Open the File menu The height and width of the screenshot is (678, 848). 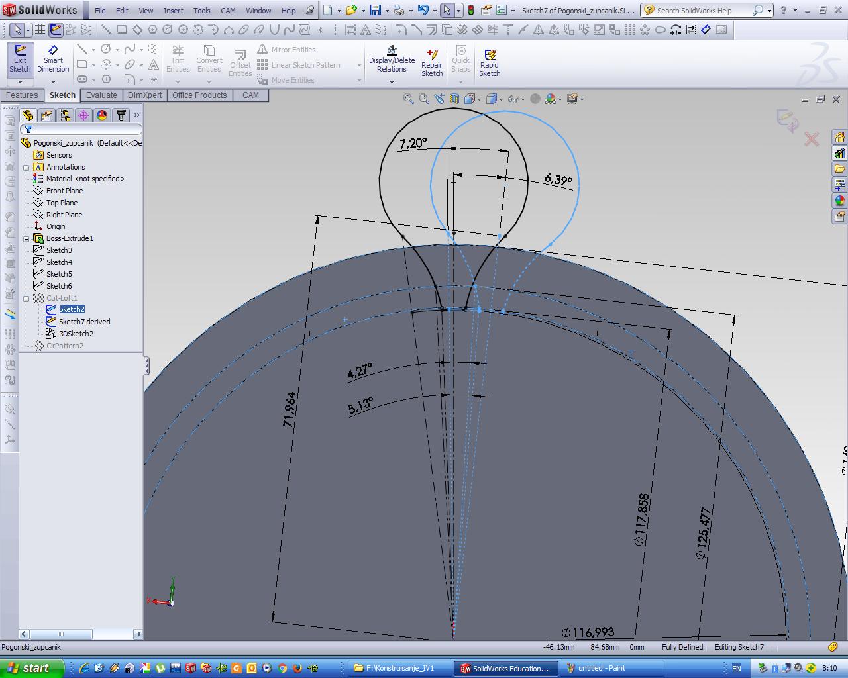click(x=100, y=11)
